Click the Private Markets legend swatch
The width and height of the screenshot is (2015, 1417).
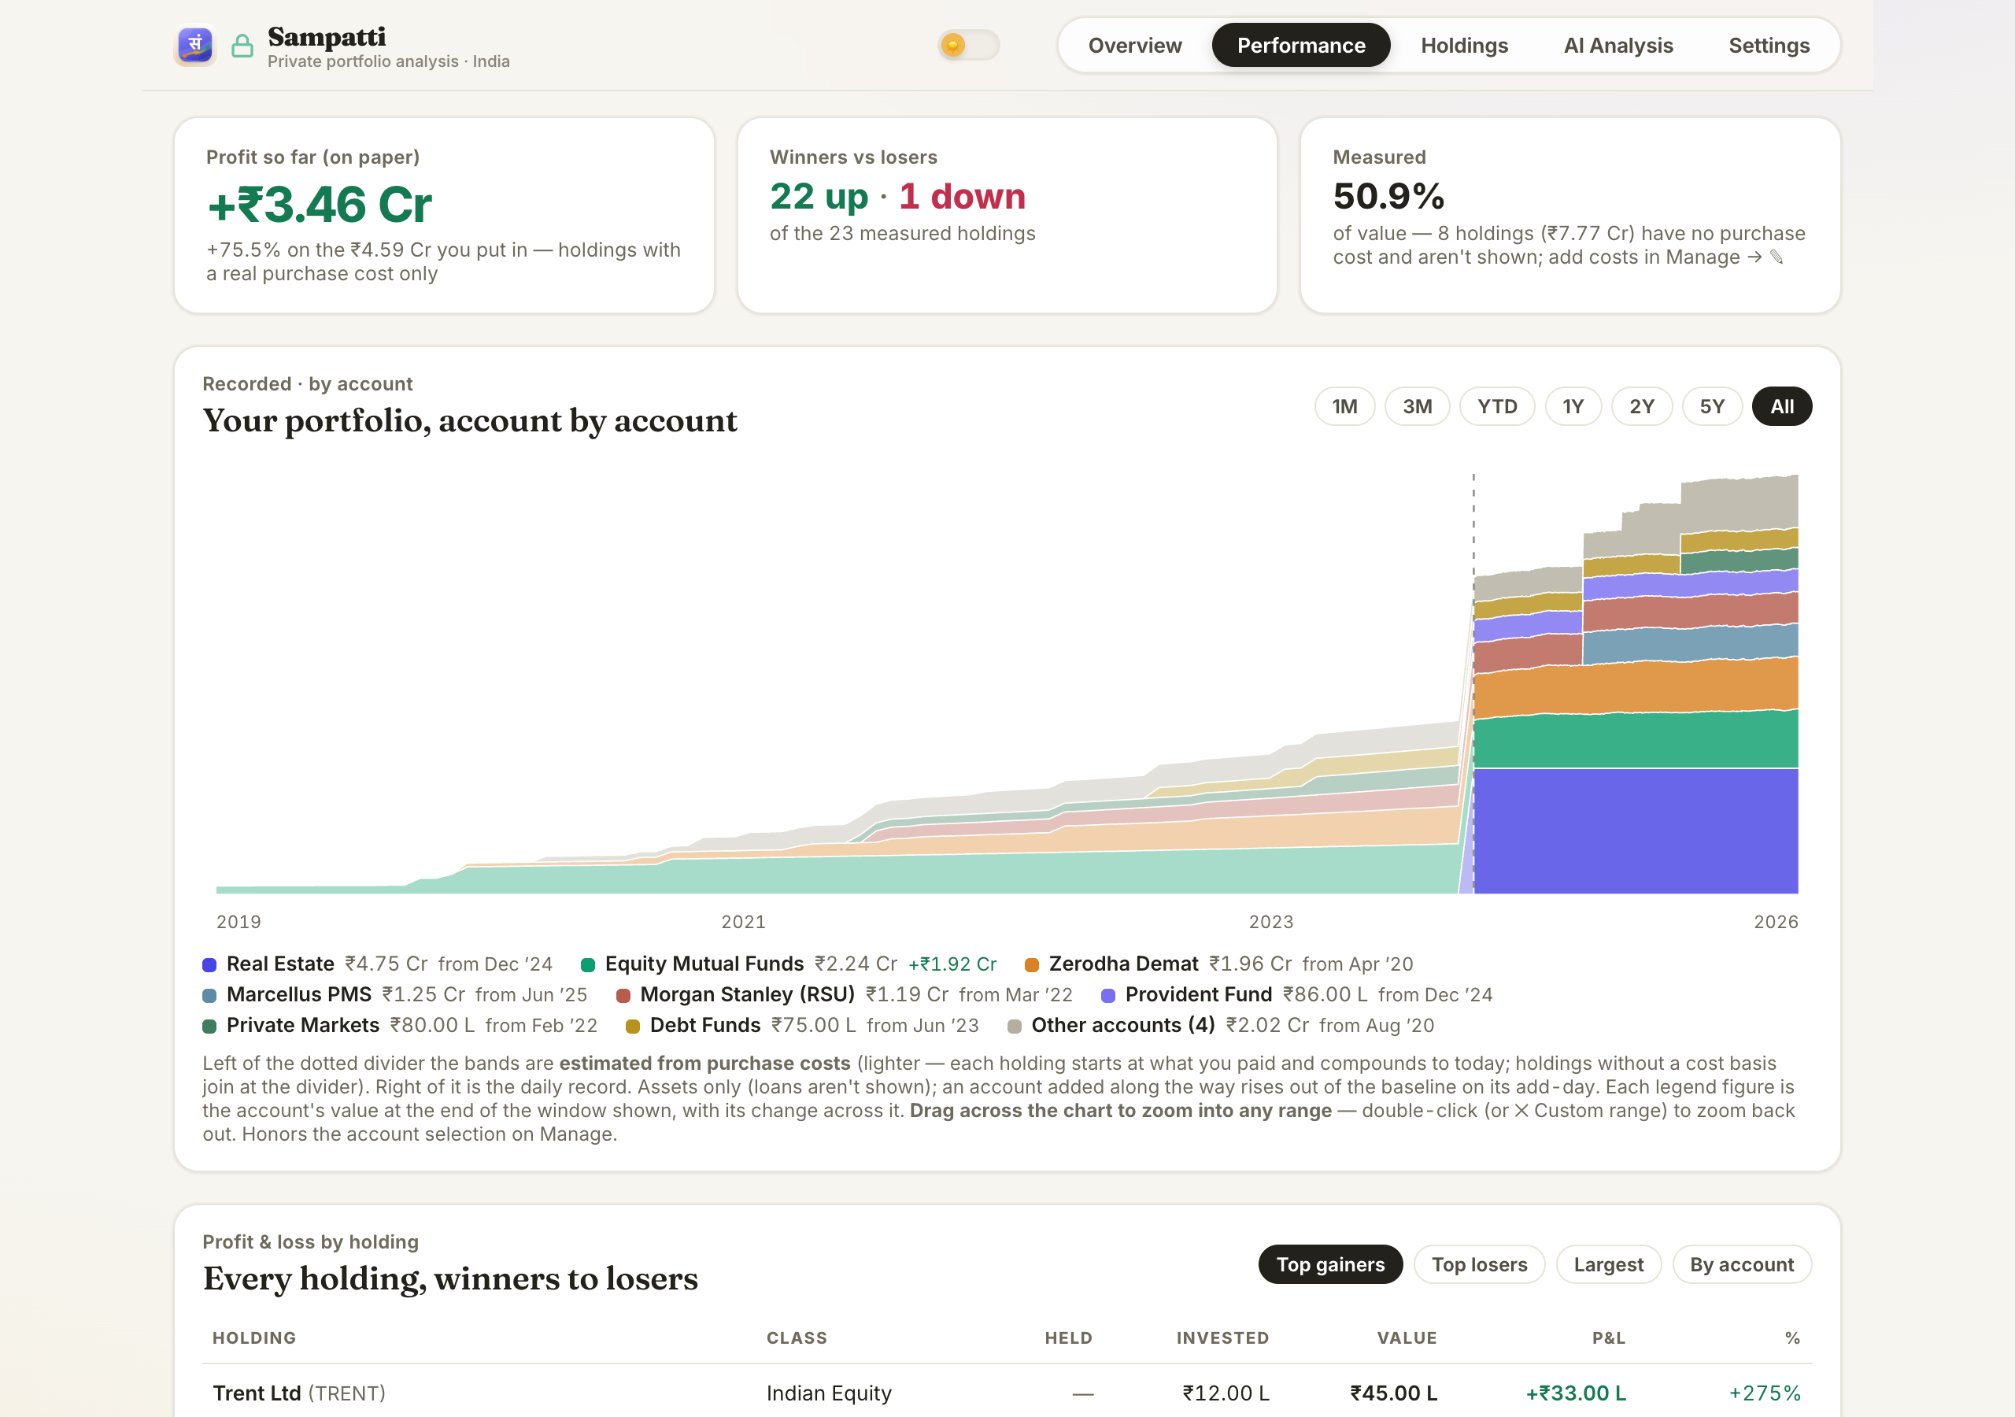click(x=209, y=1027)
